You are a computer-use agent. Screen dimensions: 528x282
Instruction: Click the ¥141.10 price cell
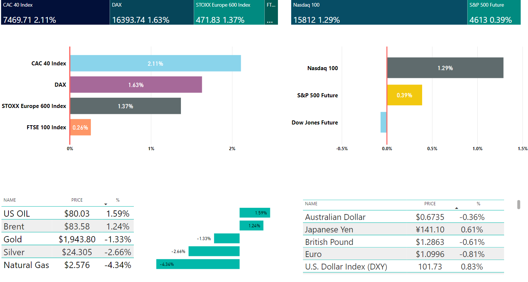pos(430,229)
